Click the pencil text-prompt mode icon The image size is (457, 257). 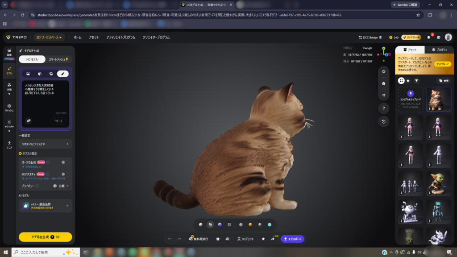click(x=62, y=74)
